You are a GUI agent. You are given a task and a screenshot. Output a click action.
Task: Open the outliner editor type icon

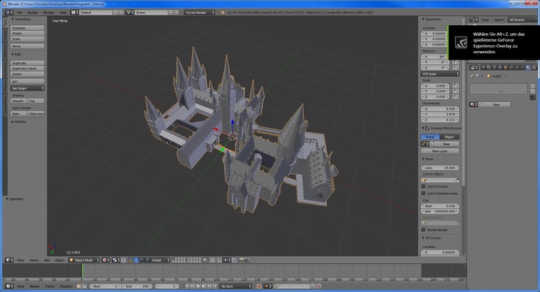click(x=474, y=20)
